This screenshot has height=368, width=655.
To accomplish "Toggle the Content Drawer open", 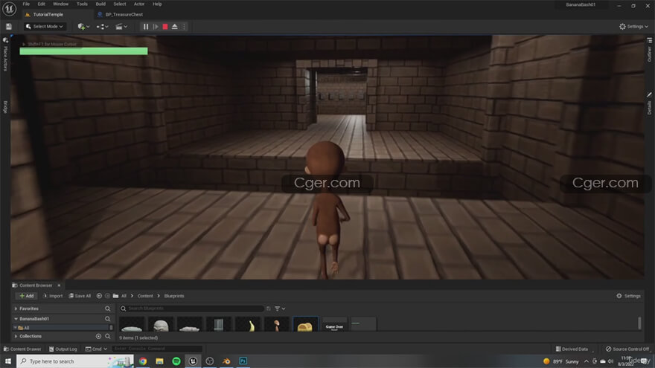I will [22, 349].
